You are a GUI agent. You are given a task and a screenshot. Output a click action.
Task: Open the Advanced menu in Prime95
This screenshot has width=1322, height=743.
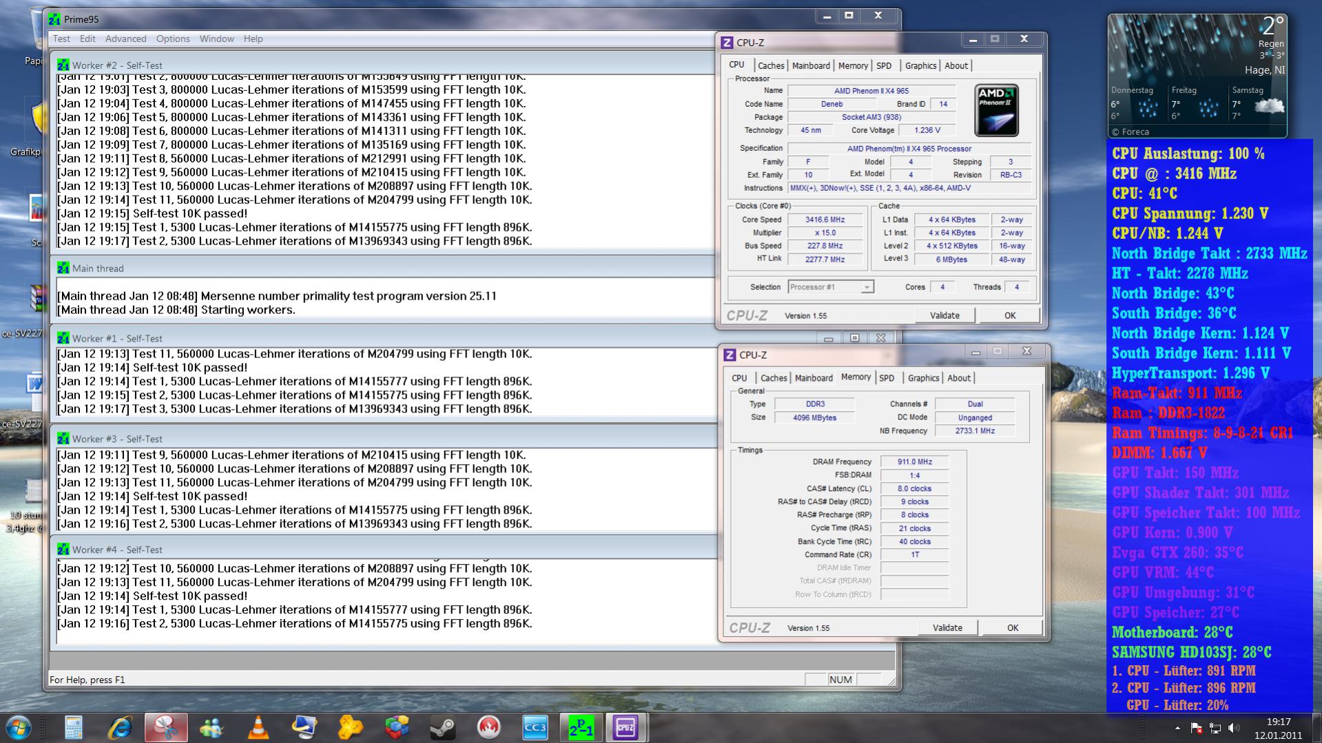(x=125, y=39)
